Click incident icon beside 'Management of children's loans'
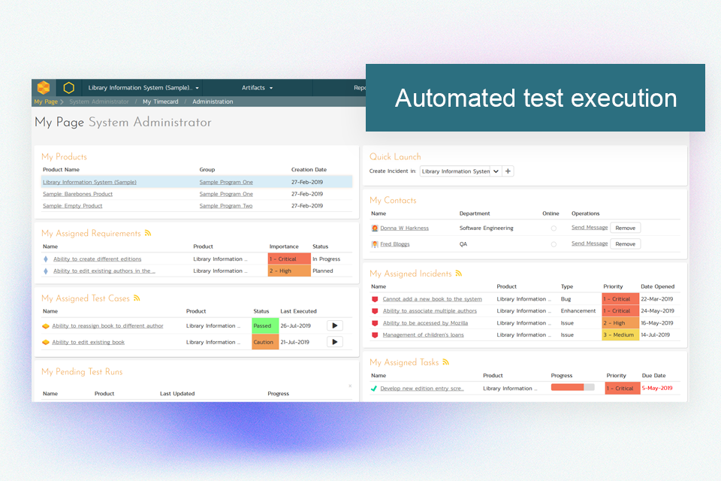The width and height of the screenshot is (721, 481). coord(375,335)
